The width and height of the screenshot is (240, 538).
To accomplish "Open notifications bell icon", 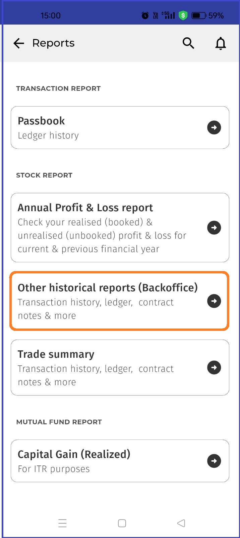I will pos(221,43).
